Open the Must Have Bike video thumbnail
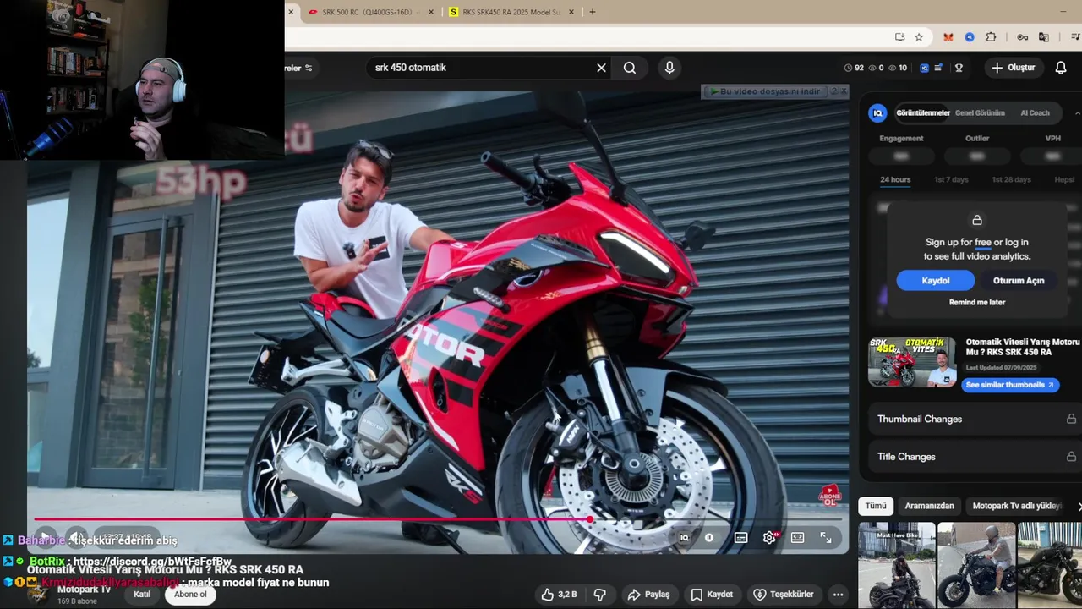Image resolution: width=1082 pixels, height=609 pixels. pos(896,565)
